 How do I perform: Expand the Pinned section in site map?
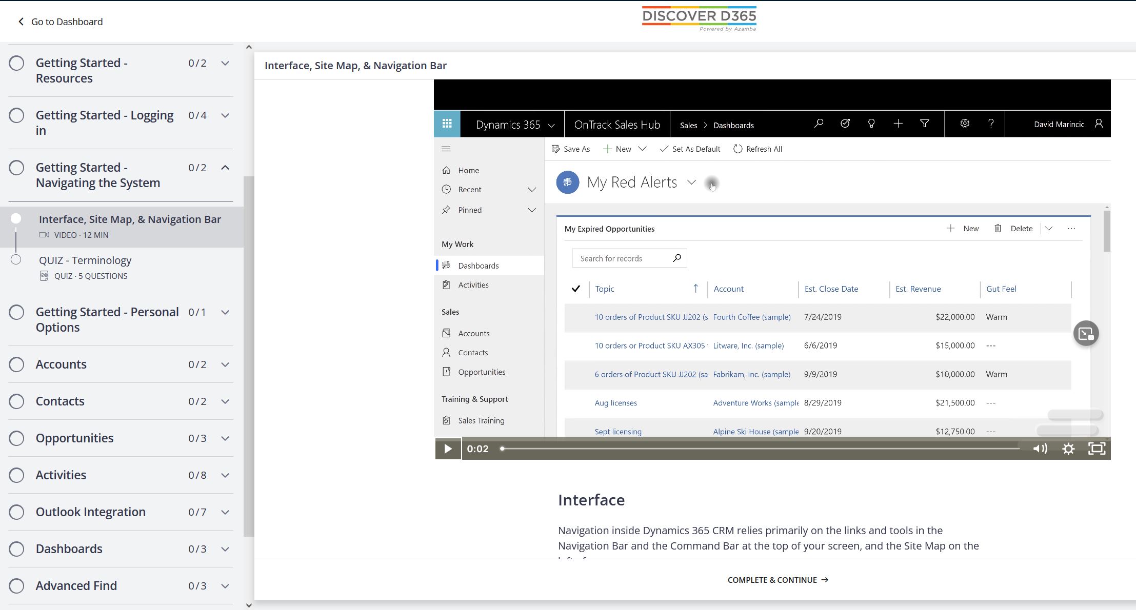(531, 210)
